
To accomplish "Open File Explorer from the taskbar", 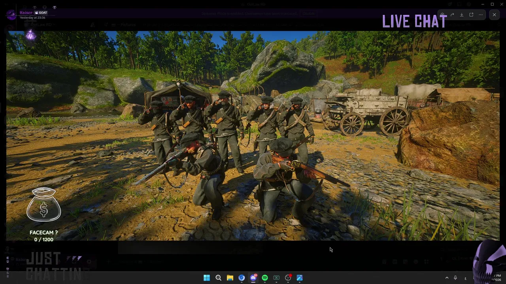I will [x=230, y=278].
